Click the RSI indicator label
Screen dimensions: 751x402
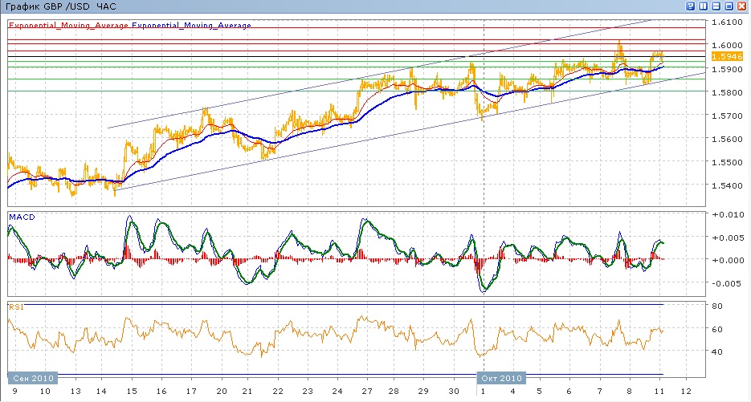(x=15, y=307)
